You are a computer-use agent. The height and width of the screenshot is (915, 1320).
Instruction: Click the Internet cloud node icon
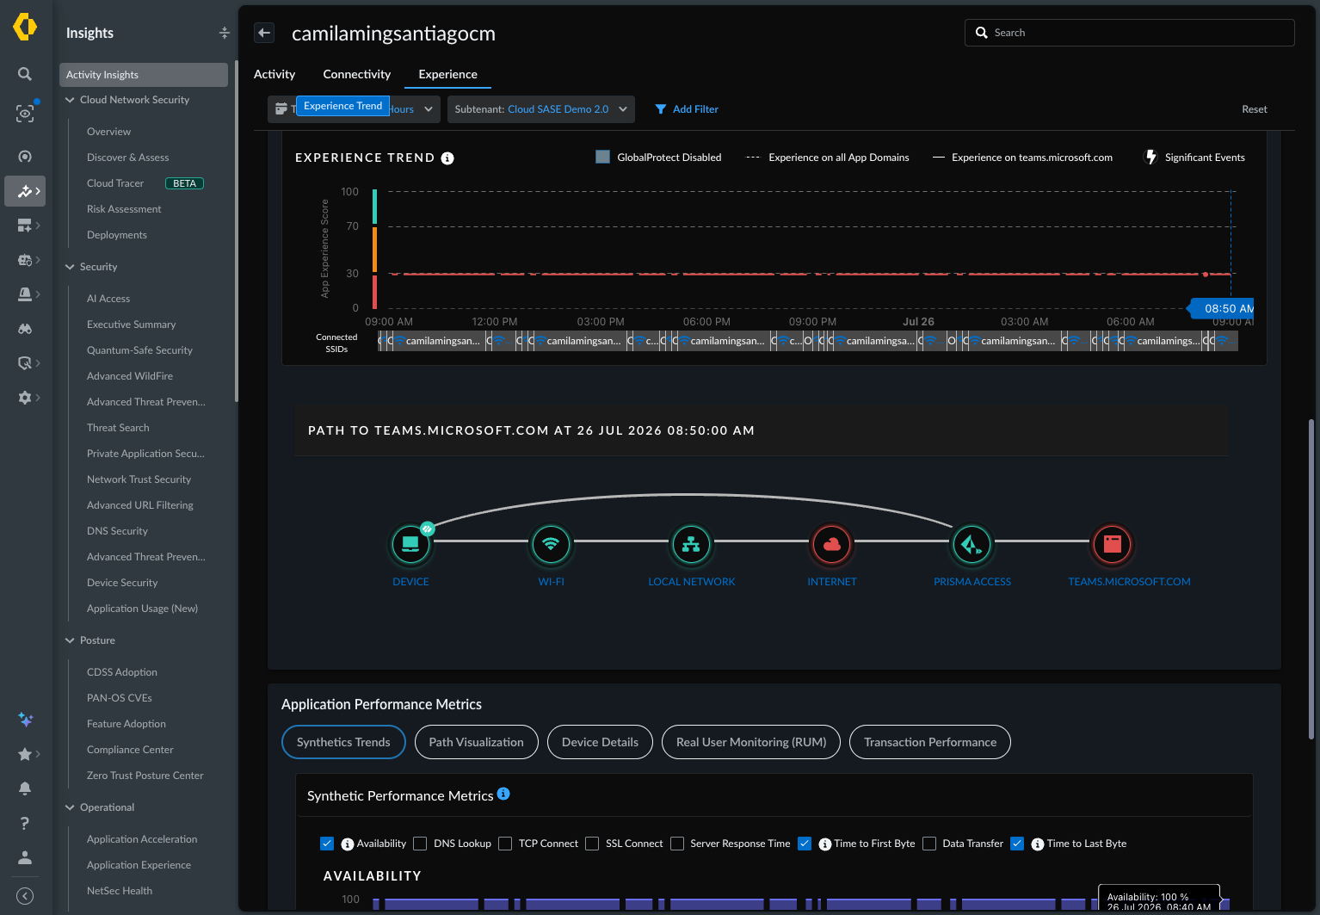click(x=832, y=544)
